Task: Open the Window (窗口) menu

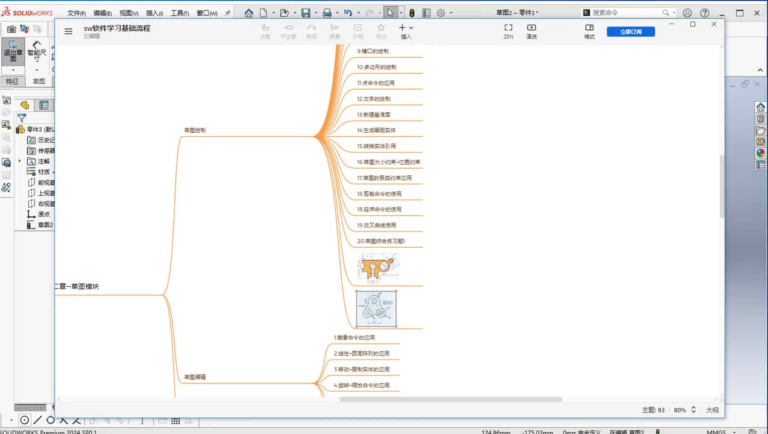Action: [x=207, y=13]
